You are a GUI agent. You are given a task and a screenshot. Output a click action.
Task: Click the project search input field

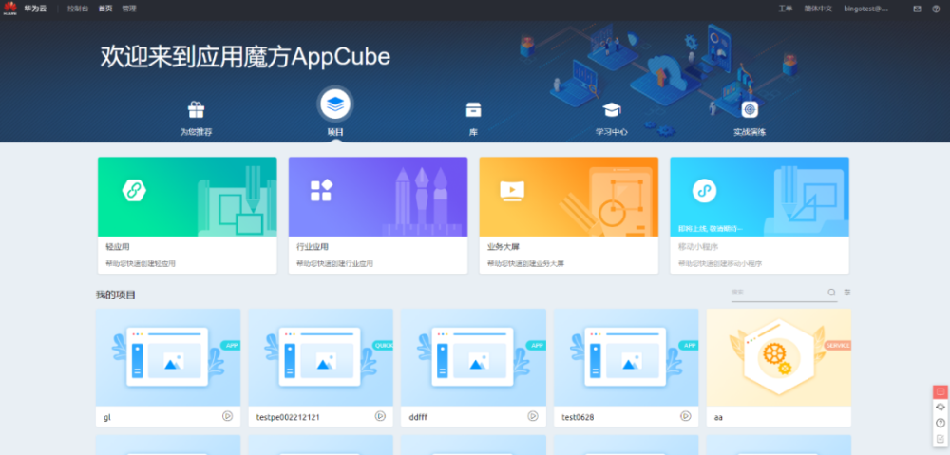777,292
